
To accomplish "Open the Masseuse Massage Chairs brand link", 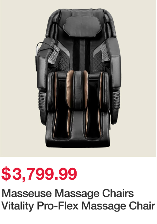I will point(68,194).
